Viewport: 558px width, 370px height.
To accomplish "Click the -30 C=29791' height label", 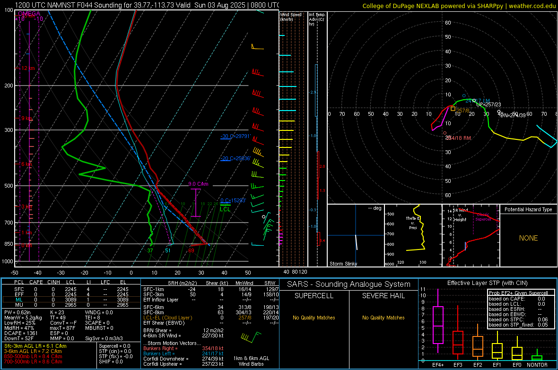I will click(235, 136).
